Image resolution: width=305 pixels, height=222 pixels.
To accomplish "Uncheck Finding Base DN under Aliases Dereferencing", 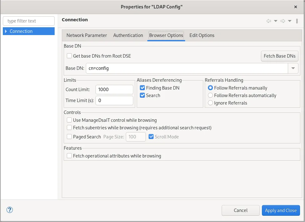I will pyautogui.click(x=142, y=88).
